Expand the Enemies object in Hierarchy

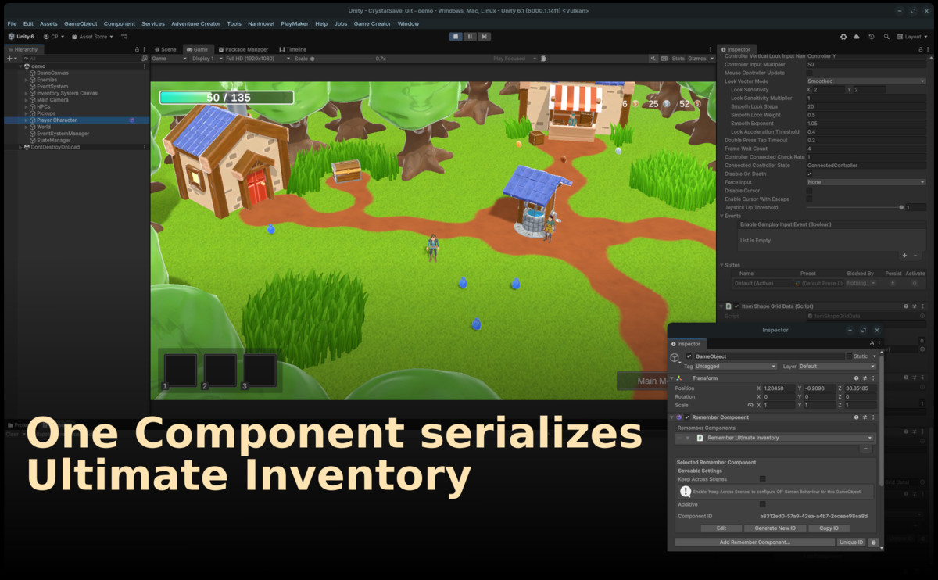(26, 80)
